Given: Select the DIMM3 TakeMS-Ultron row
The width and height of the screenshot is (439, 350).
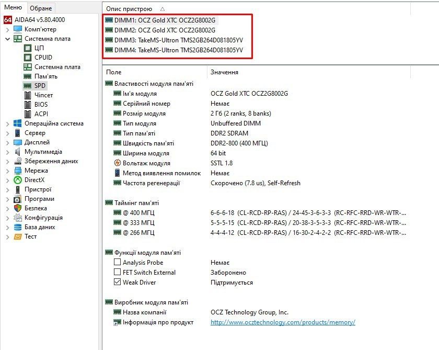Looking at the screenshot, I should click(174, 40).
